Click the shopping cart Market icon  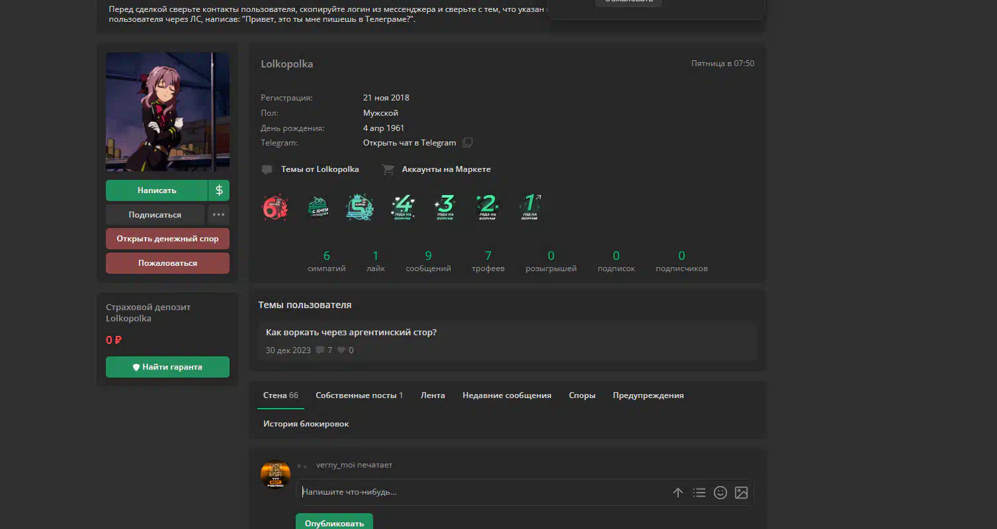point(388,169)
